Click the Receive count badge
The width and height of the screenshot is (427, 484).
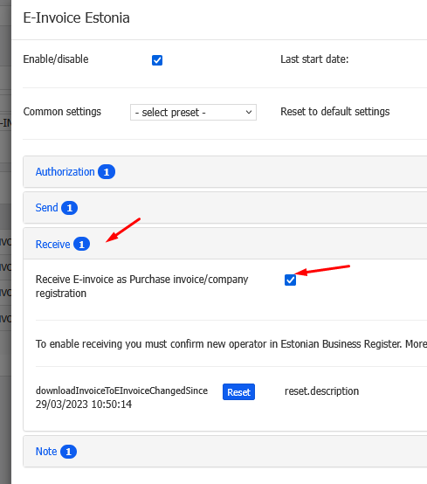pyautogui.click(x=82, y=244)
